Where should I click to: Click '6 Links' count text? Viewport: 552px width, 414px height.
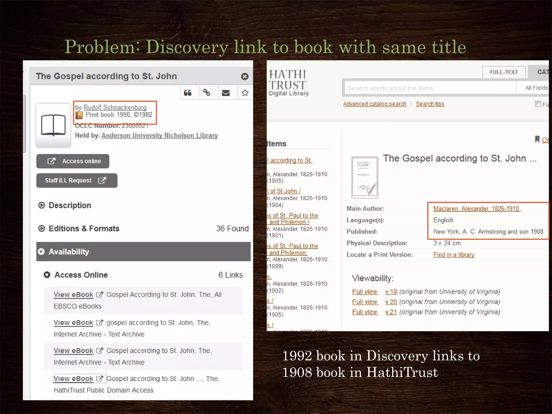(x=230, y=275)
